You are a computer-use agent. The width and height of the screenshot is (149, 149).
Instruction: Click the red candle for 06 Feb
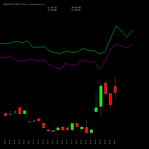(x=111, y=99)
